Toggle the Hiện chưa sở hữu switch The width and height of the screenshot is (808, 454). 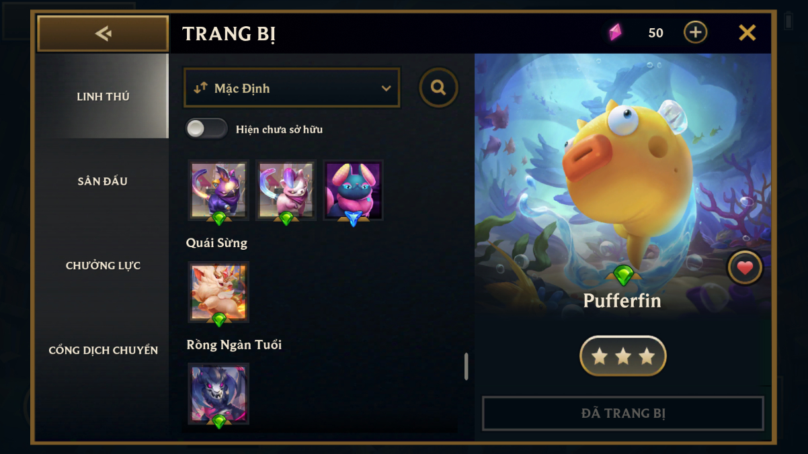[206, 129]
